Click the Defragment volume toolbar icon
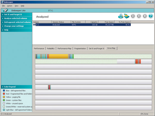 click(127, 16)
